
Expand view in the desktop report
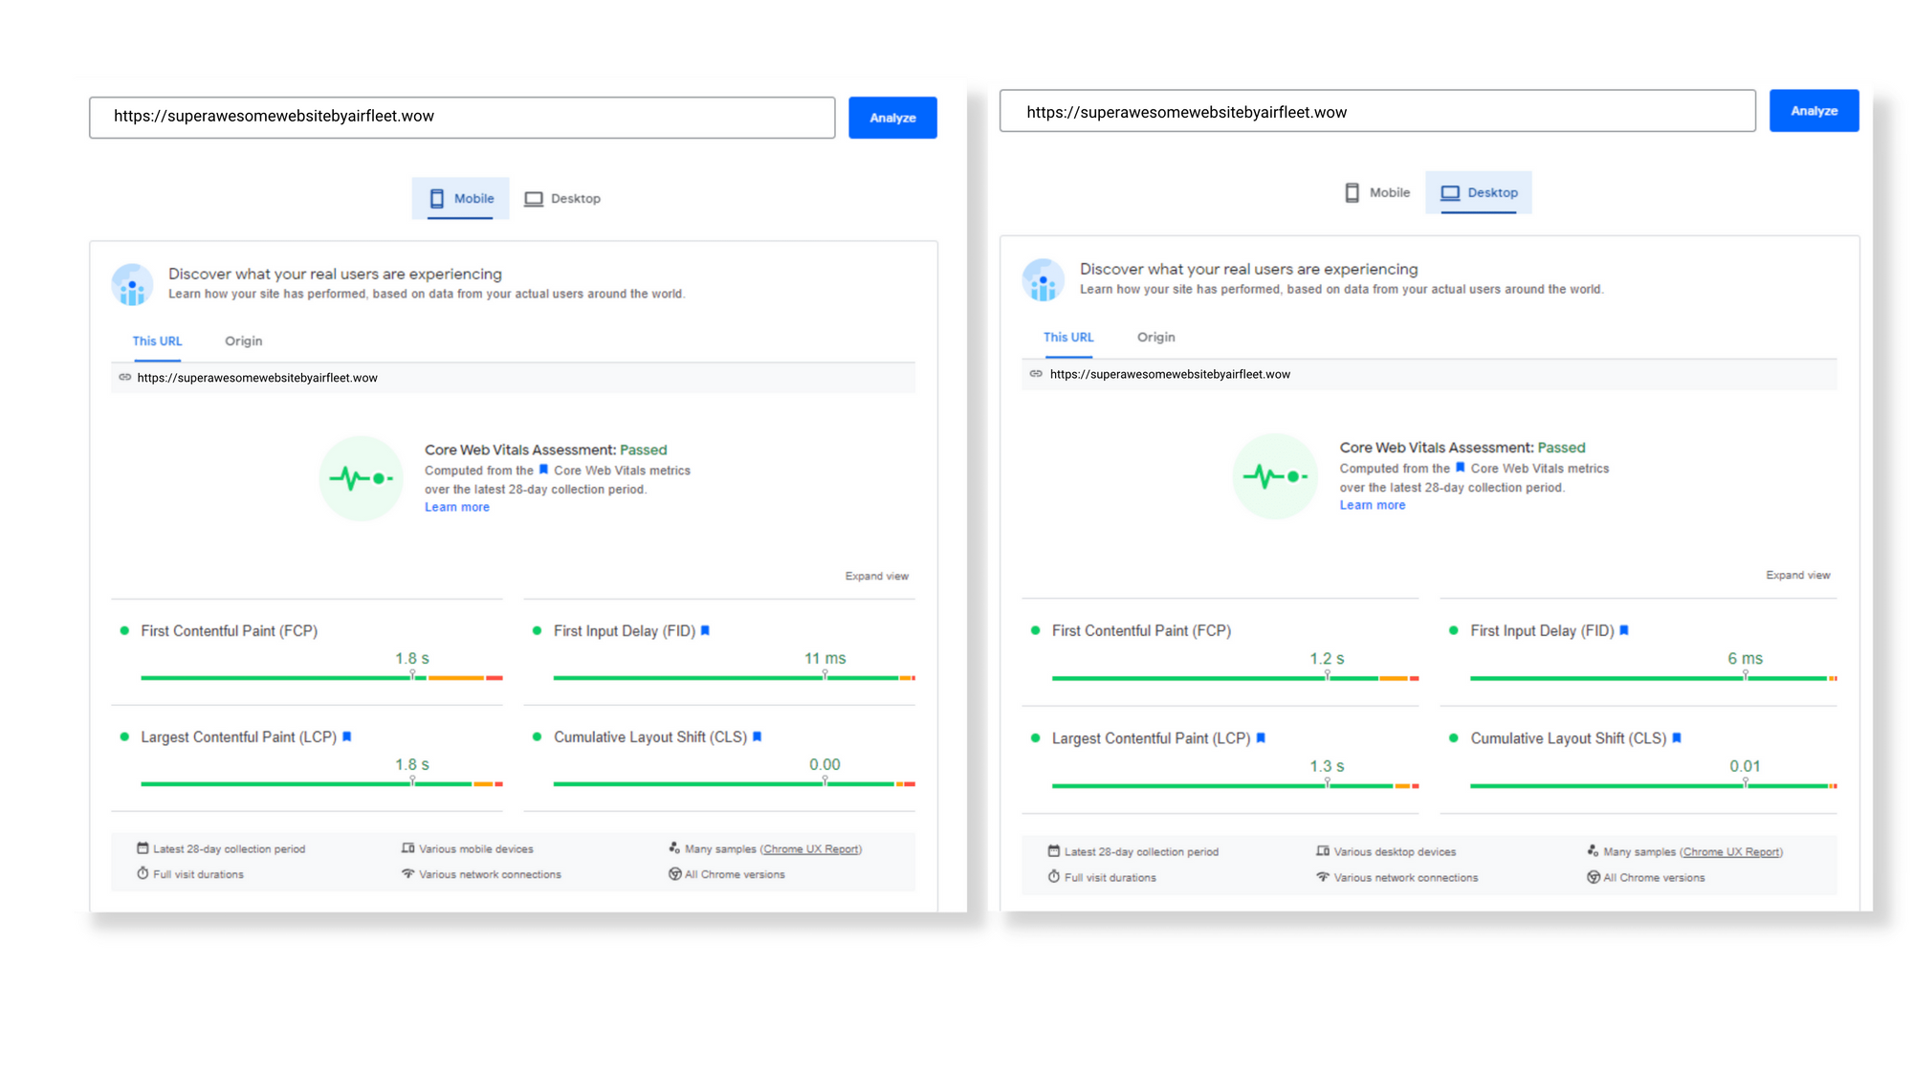[x=1797, y=576]
